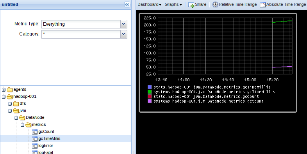Click the logError leaf metric icon

[x=35, y=146]
